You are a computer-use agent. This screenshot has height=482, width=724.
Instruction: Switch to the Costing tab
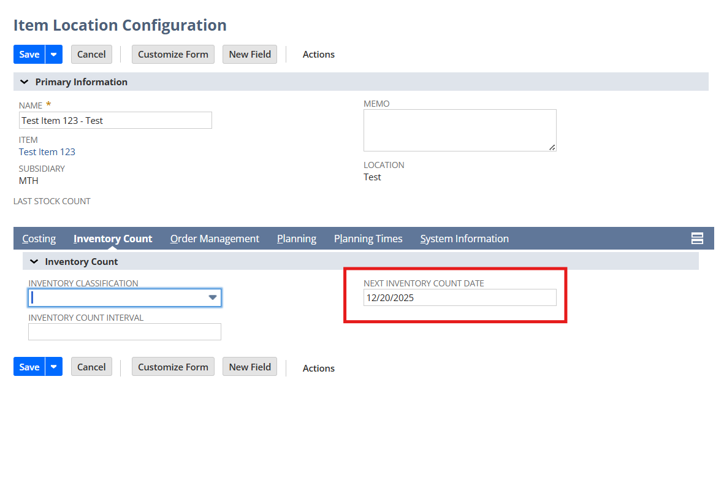point(39,239)
